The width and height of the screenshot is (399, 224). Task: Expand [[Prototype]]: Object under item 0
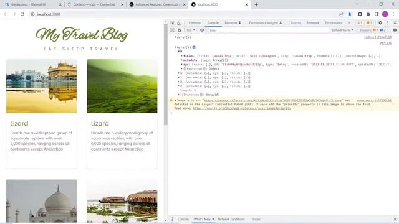[x=181, y=69]
